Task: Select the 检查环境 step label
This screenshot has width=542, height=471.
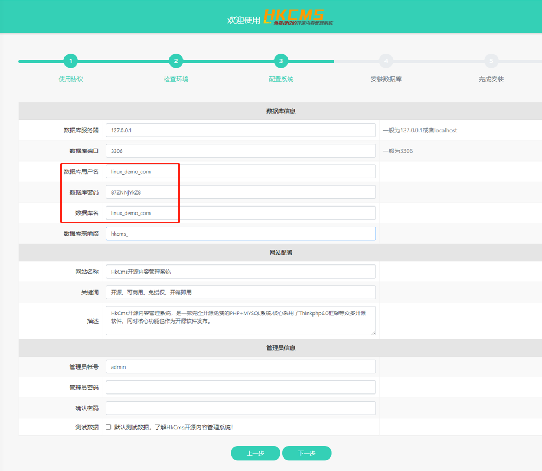Action: (x=176, y=79)
